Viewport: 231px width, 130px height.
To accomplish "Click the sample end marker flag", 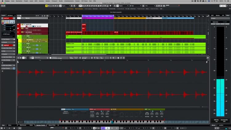I will tap(207, 62).
